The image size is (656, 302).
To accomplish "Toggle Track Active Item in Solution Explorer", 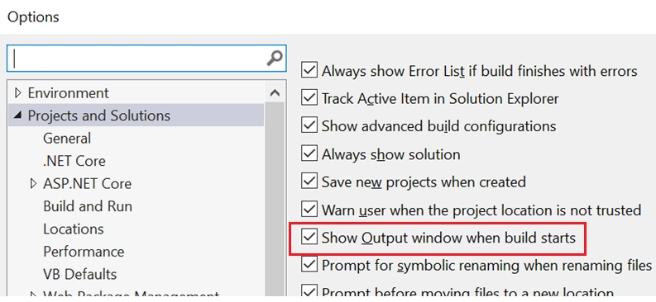I will click(309, 98).
